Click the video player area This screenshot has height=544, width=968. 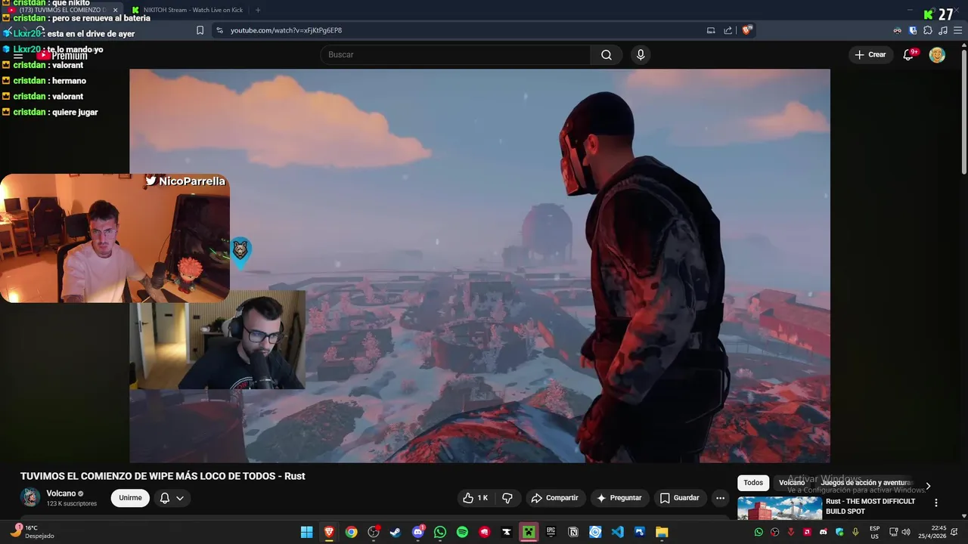coord(479,266)
